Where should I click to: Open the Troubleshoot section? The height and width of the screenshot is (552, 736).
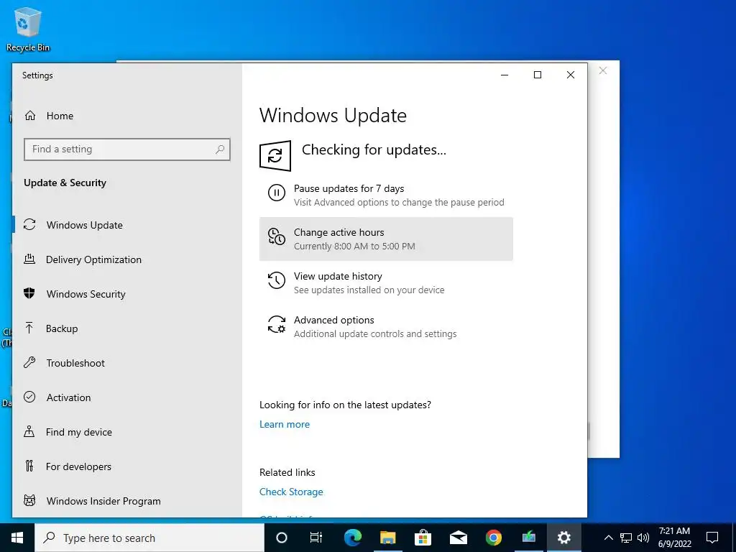[126, 362]
